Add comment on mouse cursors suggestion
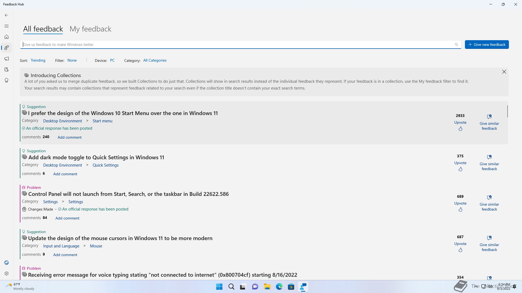The width and height of the screenshot is (522, 293). coord(65,255)
